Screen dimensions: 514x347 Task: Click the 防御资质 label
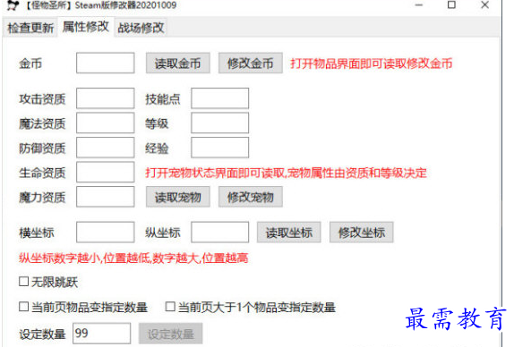point(42,148)
